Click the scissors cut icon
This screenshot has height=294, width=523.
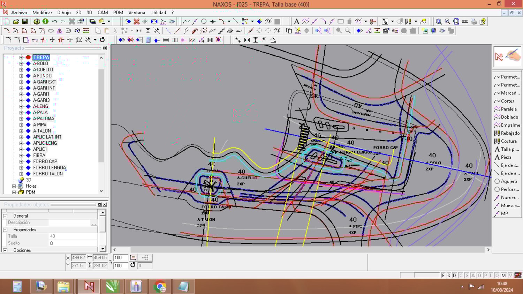[115, 31]
